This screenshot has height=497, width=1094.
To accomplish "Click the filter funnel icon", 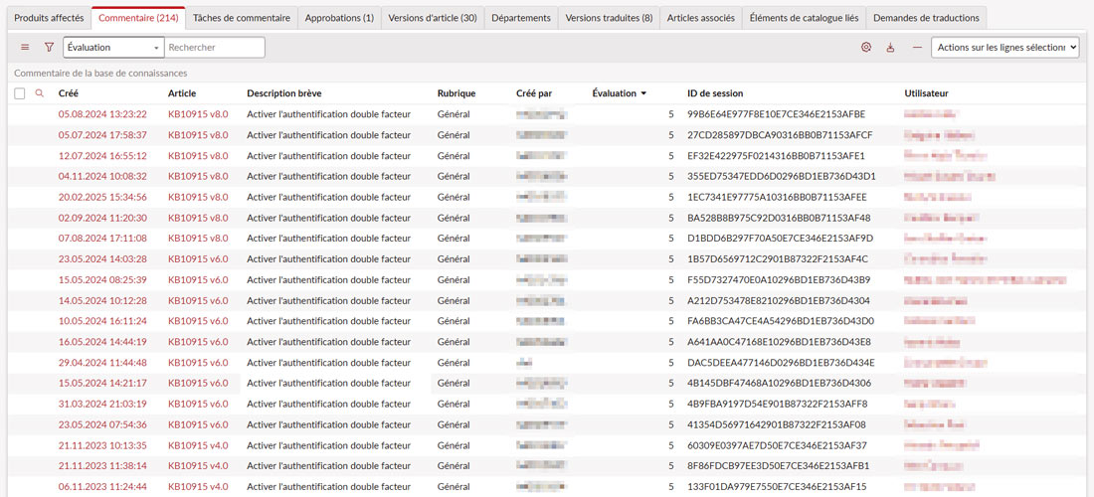I will click(49, 47).
